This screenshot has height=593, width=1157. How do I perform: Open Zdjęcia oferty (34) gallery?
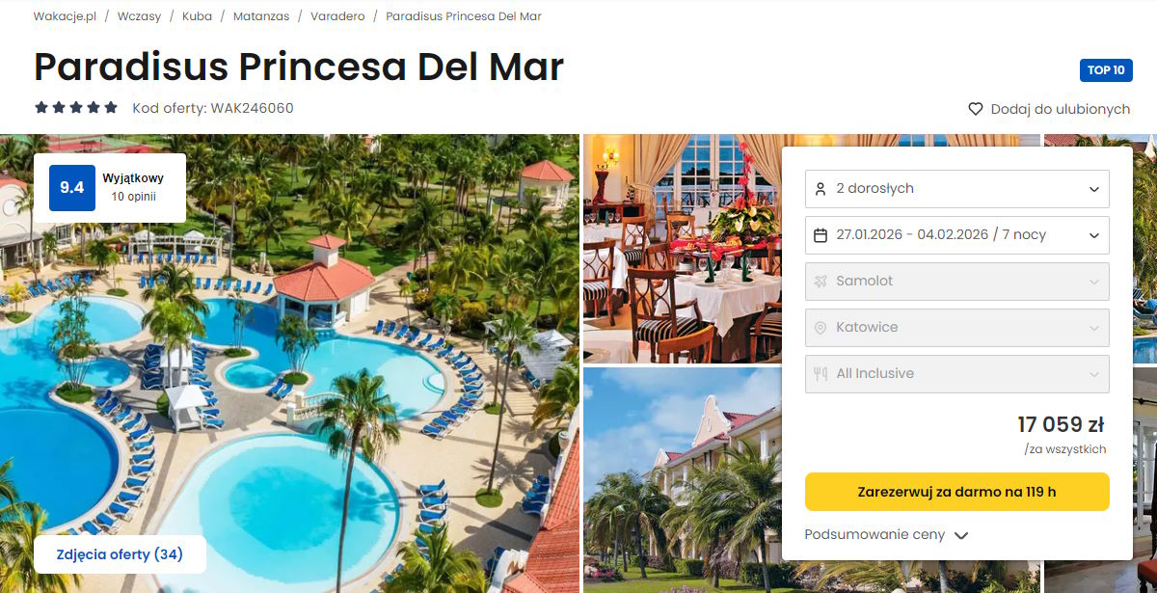tap(120, 554)
